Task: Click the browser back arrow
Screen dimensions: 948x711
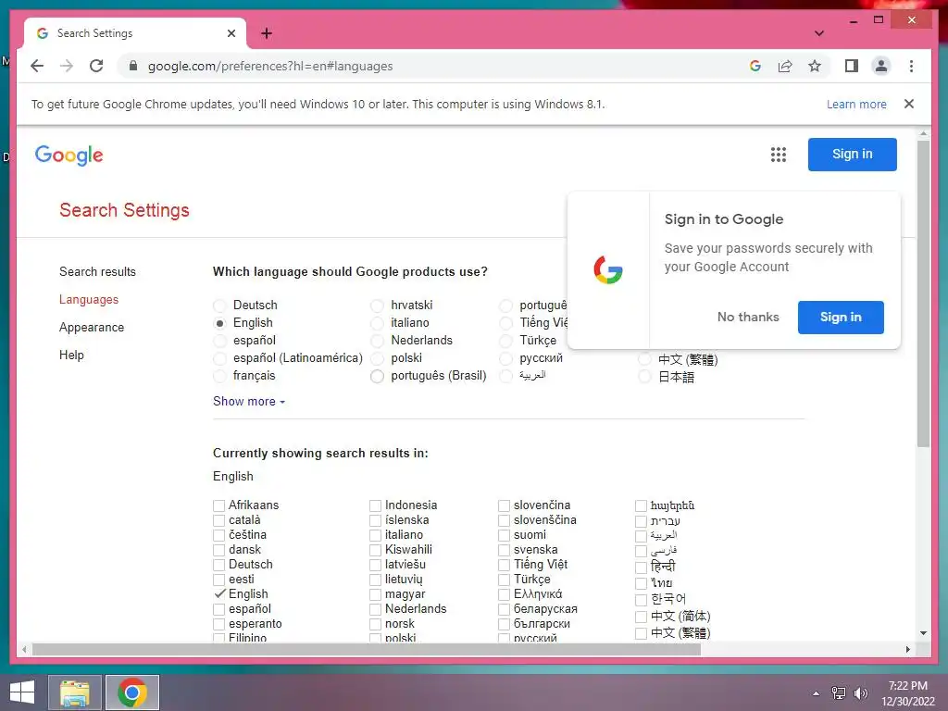Action: click(x=37, y=66)
